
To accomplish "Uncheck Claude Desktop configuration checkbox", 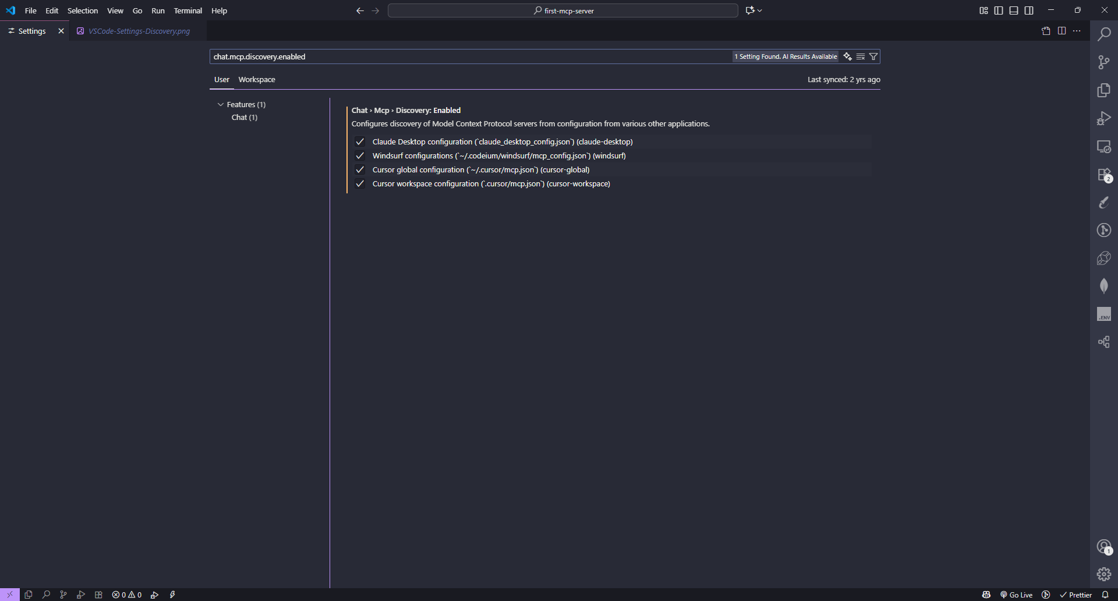I will tap(360, 142).
